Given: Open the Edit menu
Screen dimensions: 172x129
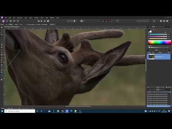Looking at the screenshot, I should click(x=10, y=18).
